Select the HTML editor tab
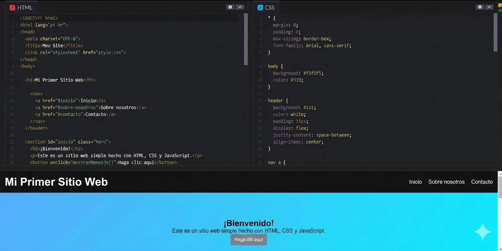The image size is (502, 251). [x=21, y=7]
